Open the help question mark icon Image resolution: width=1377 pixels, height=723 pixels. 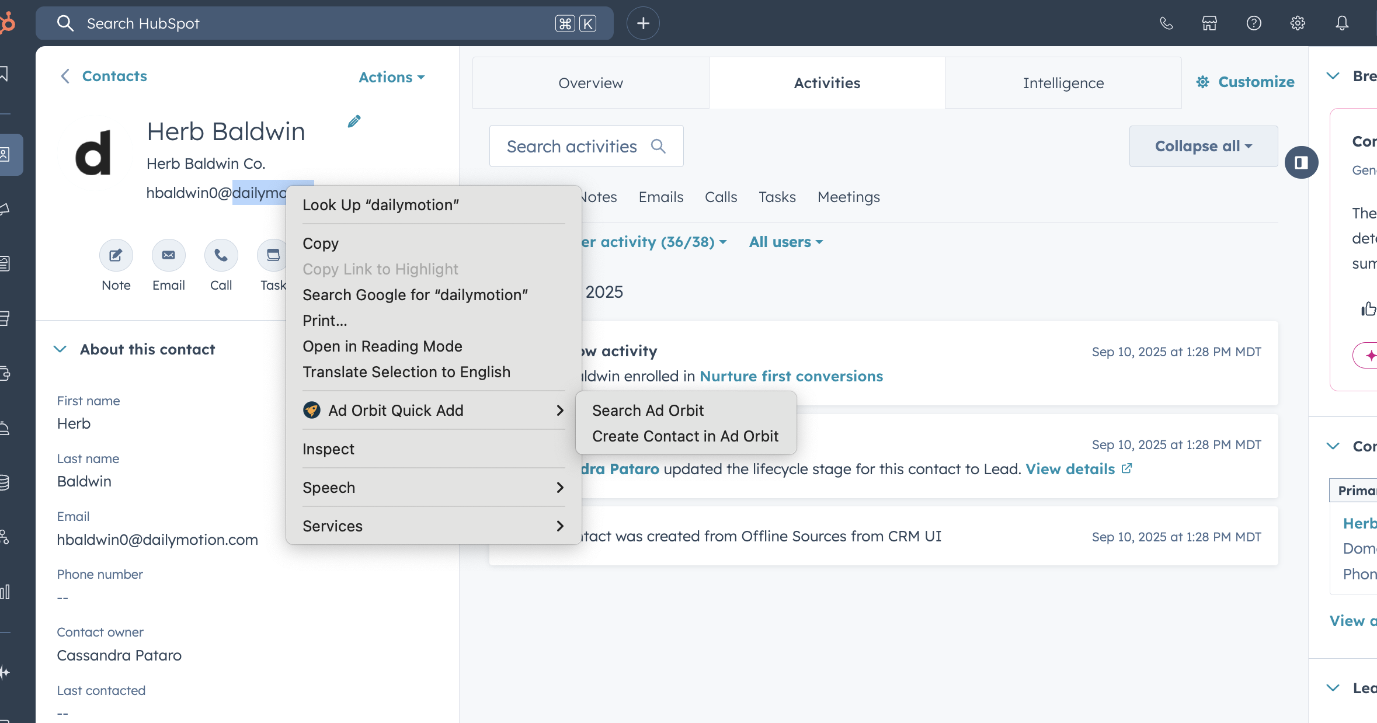tap(1254, 23)
